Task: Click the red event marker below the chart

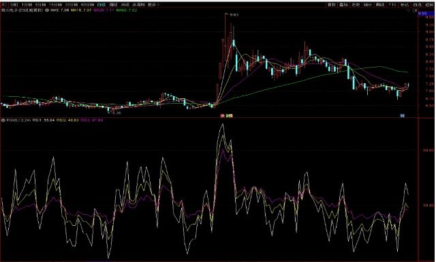Action: 222,115
